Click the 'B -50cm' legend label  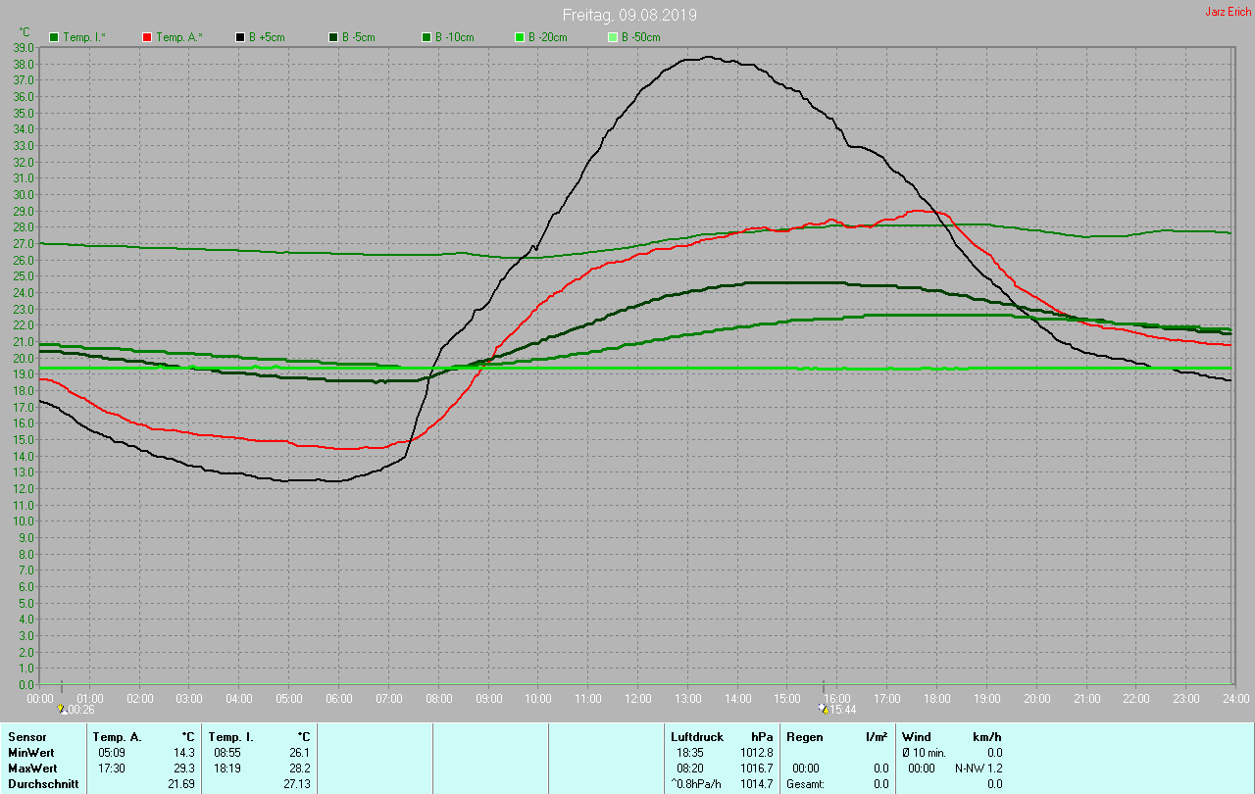(x=641, y=37)
